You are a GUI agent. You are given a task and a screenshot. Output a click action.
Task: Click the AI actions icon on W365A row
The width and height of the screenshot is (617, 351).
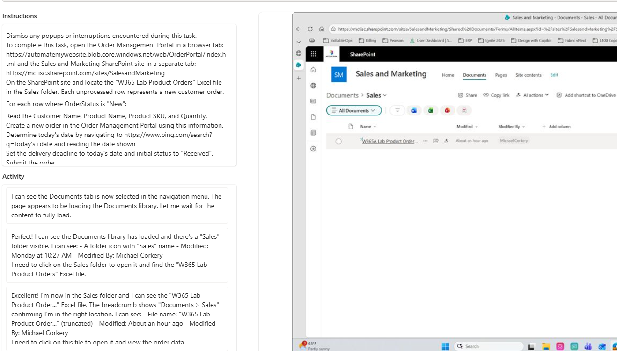tap(446, 141)
